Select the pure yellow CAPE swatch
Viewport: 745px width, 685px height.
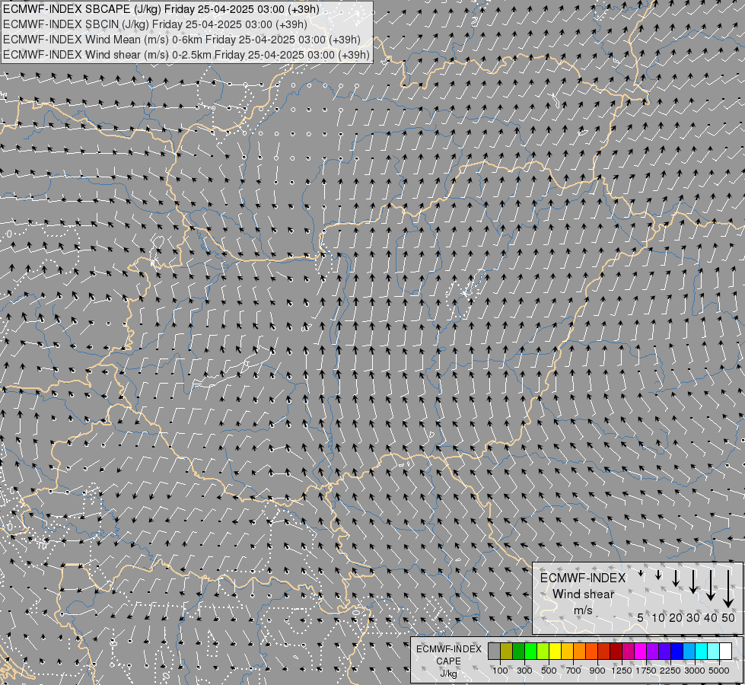pyautogui.click(x=556, y=652)
